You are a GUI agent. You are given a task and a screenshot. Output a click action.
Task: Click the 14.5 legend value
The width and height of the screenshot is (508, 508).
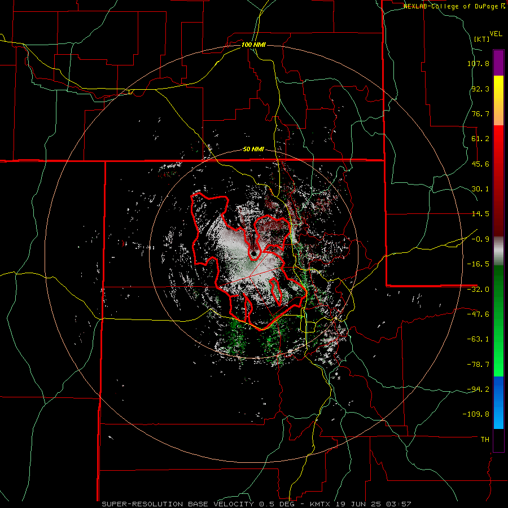[x=480, y=214]
